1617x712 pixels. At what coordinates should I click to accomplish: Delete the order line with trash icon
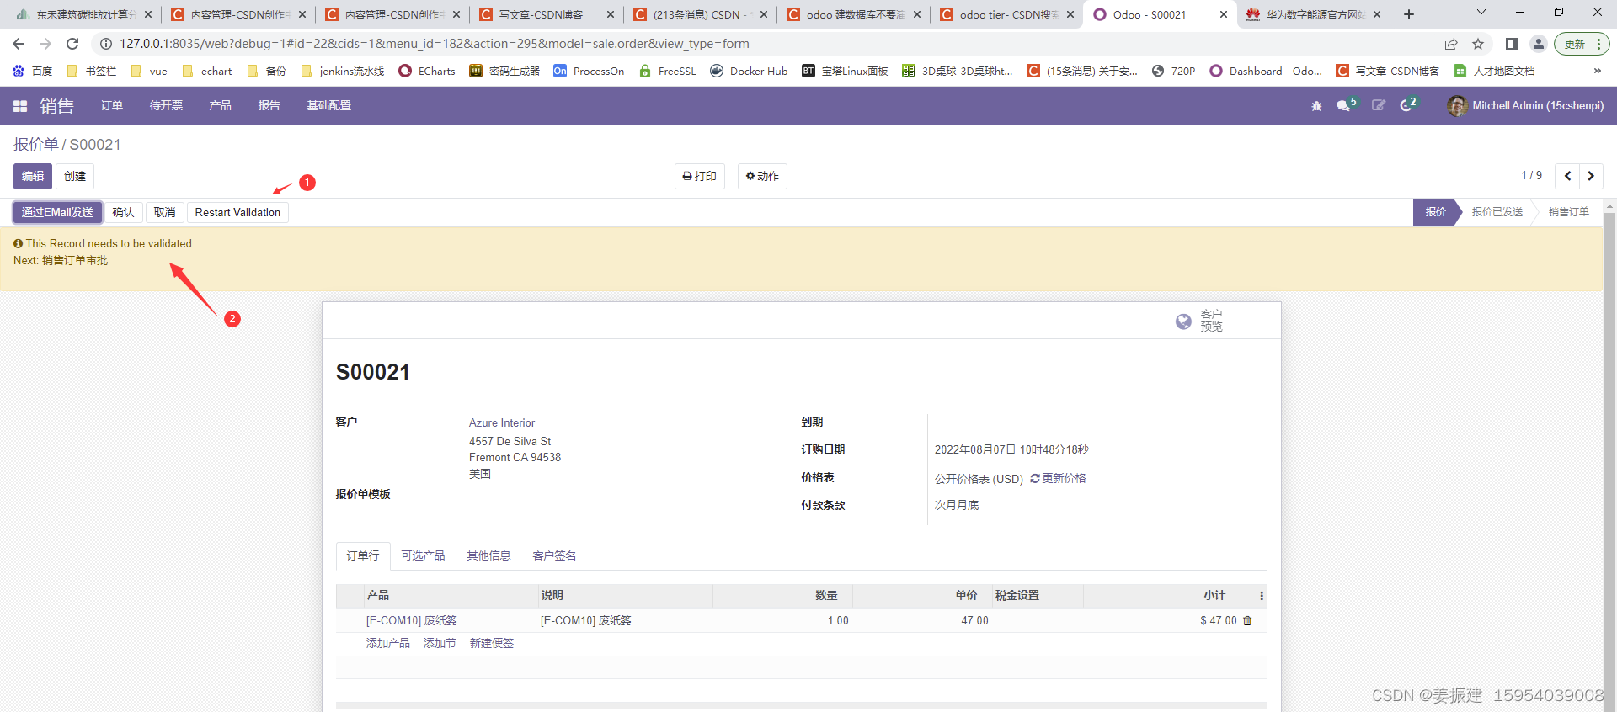click(1248, 621)
